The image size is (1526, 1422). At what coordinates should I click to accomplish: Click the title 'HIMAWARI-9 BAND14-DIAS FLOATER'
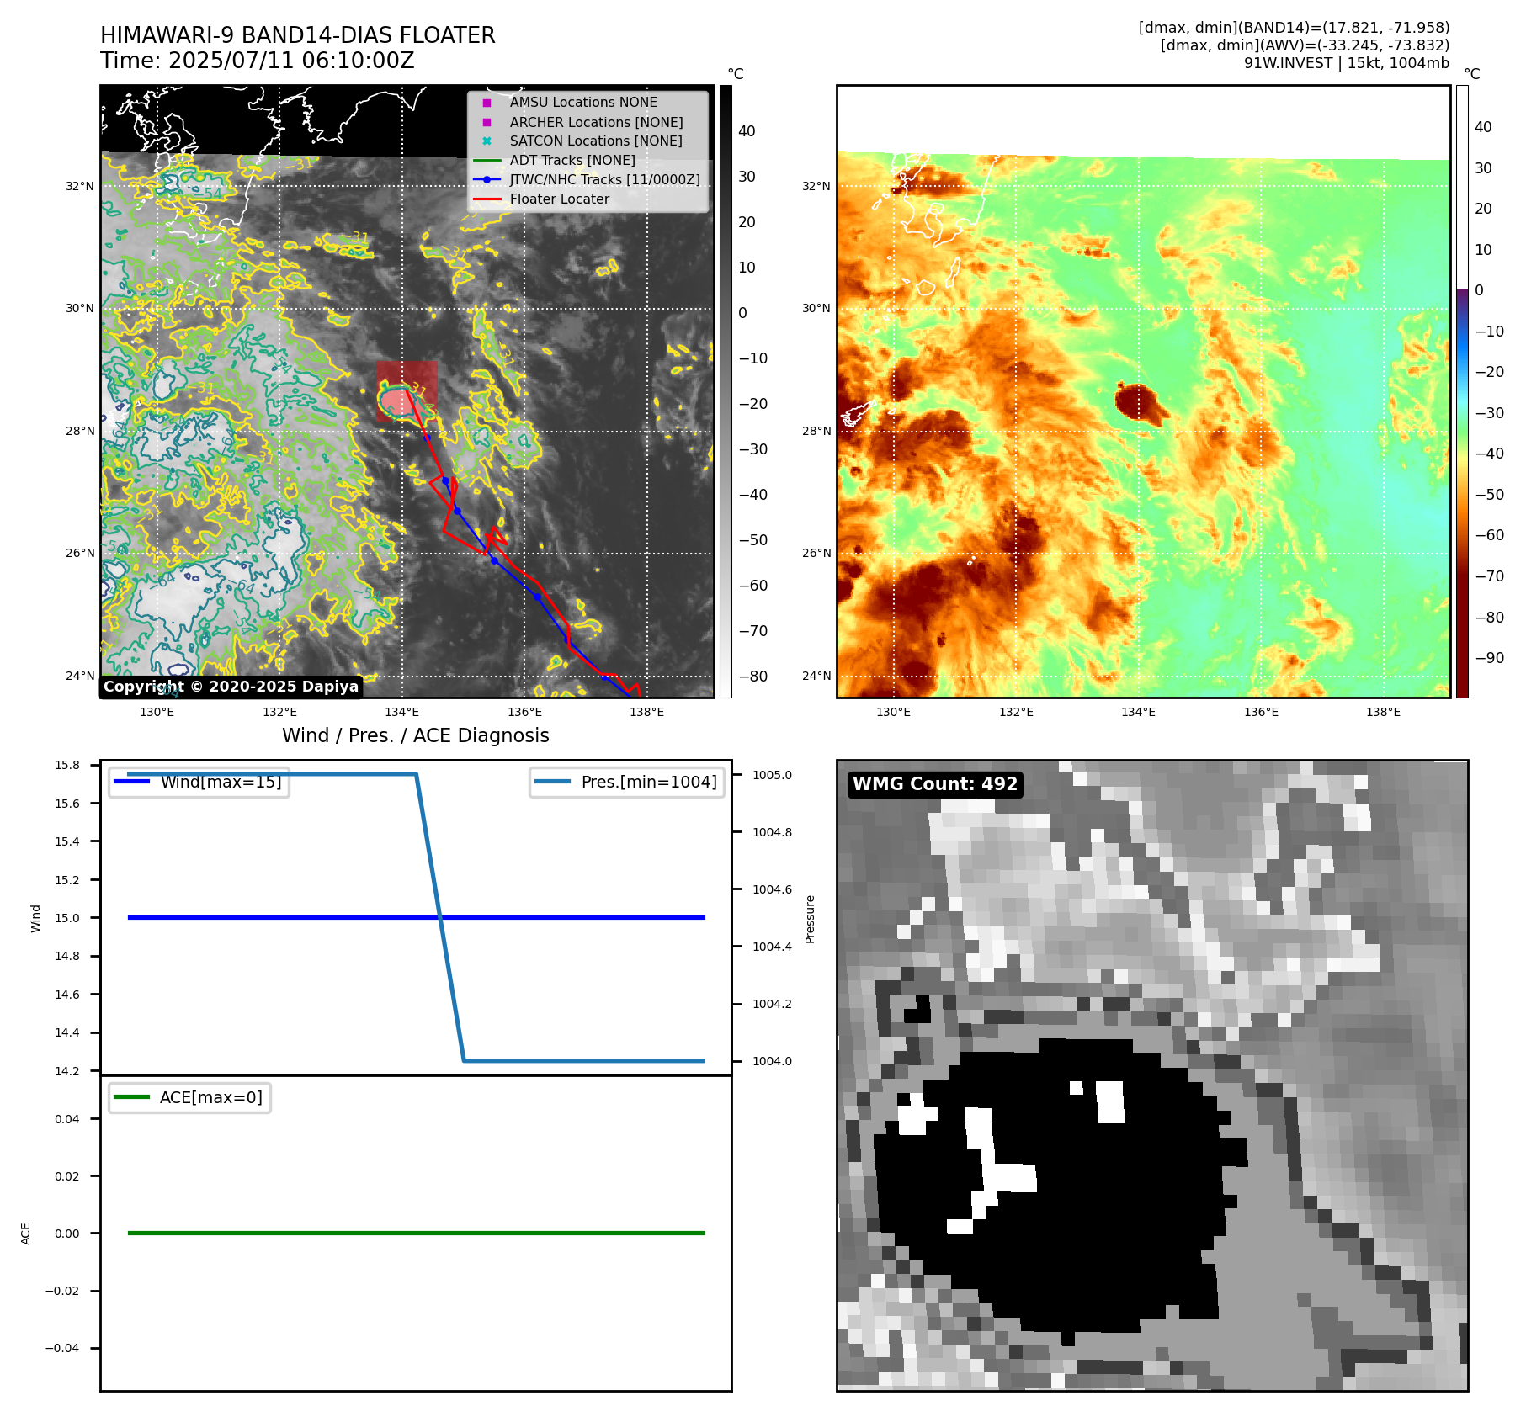(x=298, y=35)
